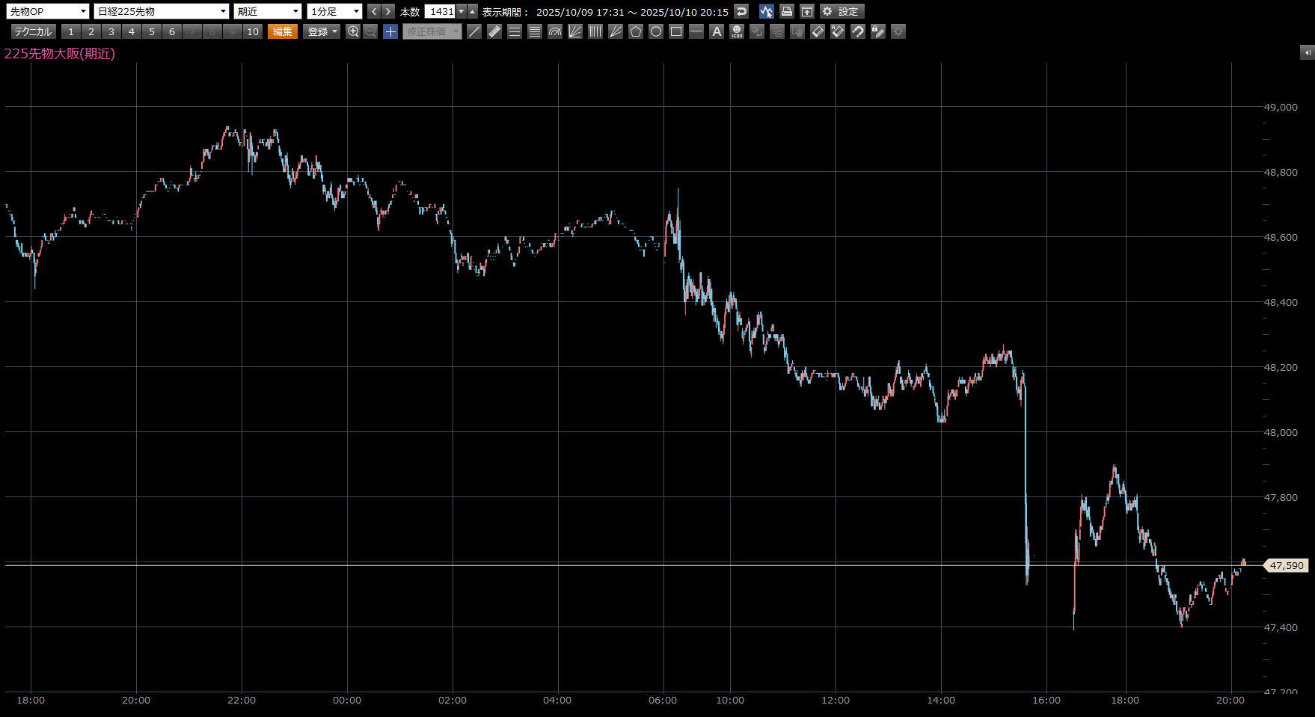Image resolution: width=1315 pixels, height=717 pixels.
Task: Select the trend line drawing tool
Action: pos(474,31)
